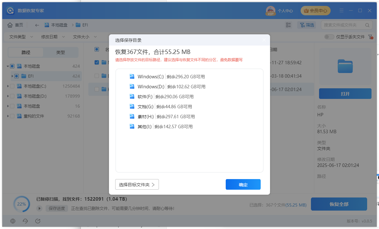Image resolution: width=379 pixels, height=229 pixels.
Task: Expand the EFI tree node arrow
Action: (12, 76)
